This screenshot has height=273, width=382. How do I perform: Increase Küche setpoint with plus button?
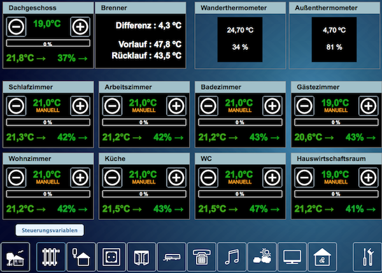click(176, 177)
